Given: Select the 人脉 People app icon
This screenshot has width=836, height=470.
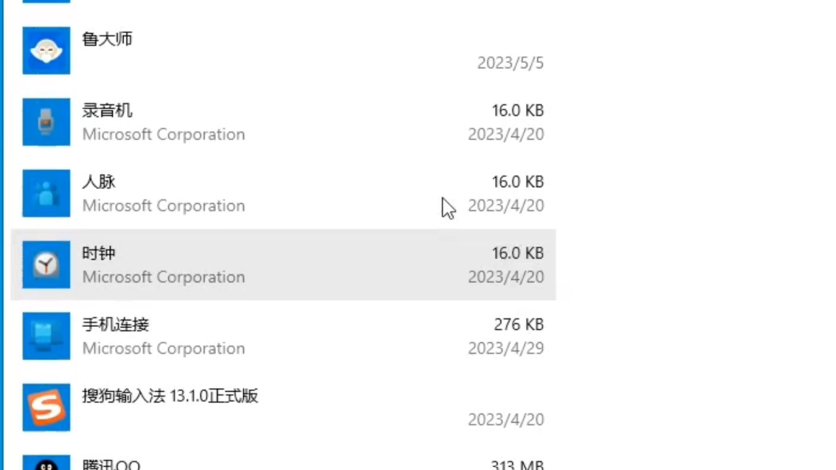Looking at the screenshot, I should point(46,193).
